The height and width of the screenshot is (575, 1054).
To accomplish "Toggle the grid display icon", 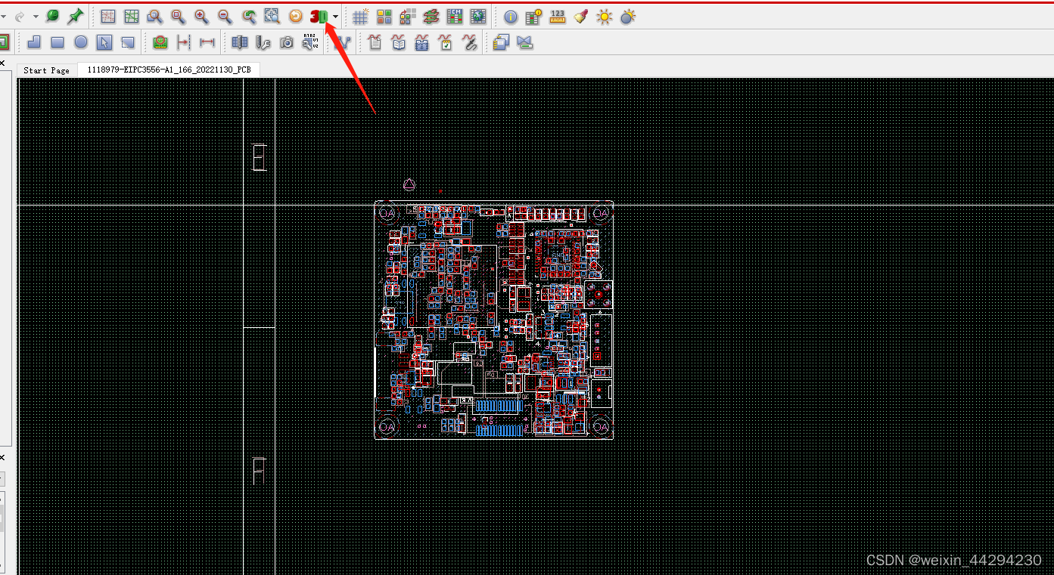I will click(x=361, y=16).
